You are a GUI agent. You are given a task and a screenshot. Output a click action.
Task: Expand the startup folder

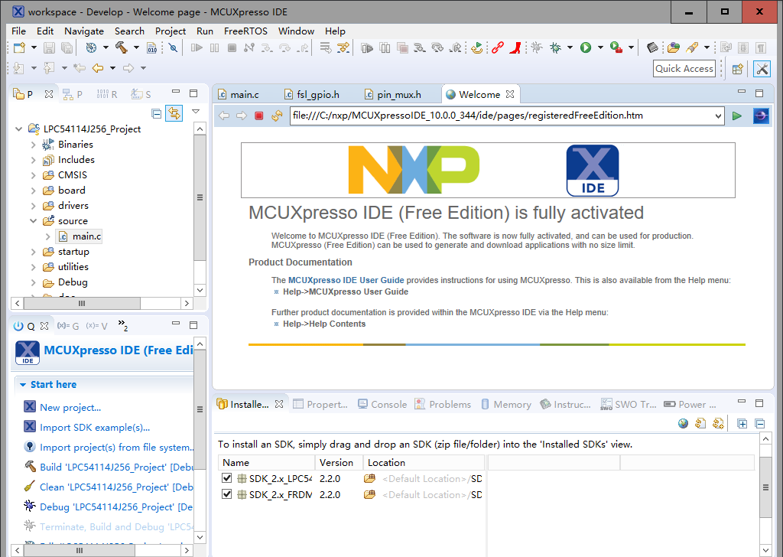(x=34, y=252)
